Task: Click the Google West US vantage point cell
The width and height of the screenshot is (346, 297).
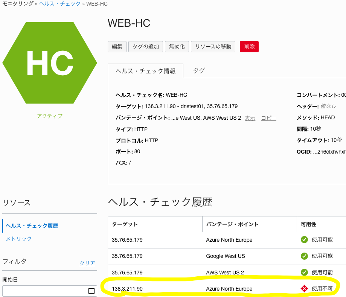Action: pos(225,256)
